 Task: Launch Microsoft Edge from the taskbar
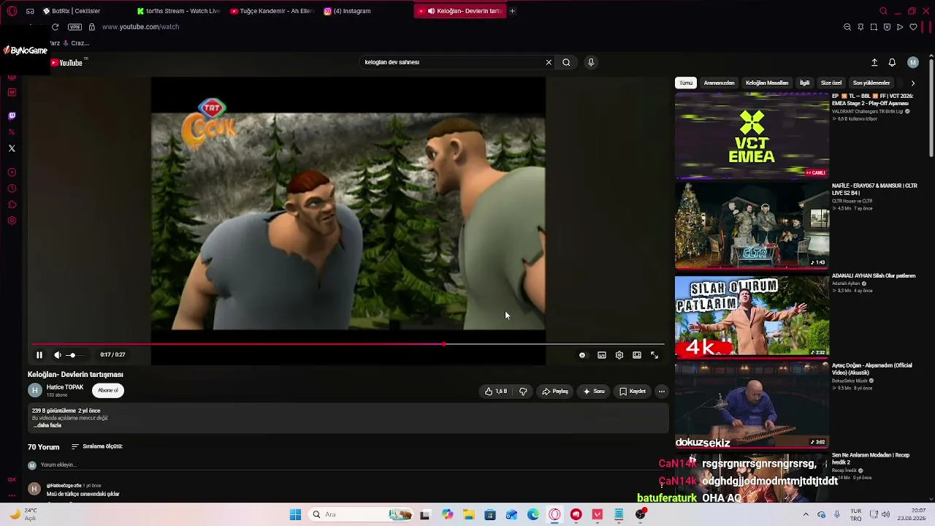(x=533, y=514)
